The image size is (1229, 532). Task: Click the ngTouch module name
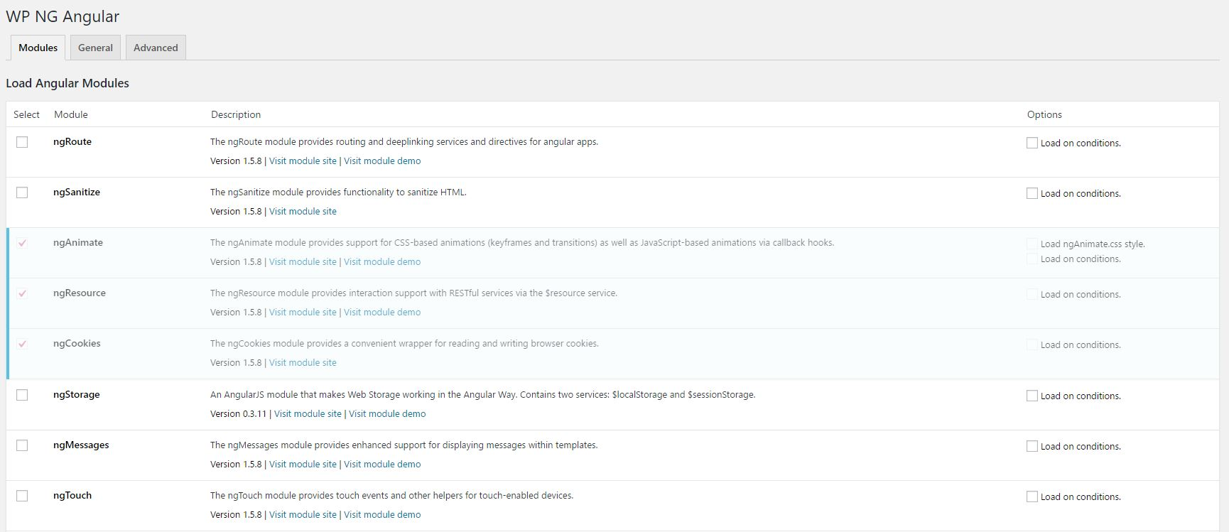72,496
